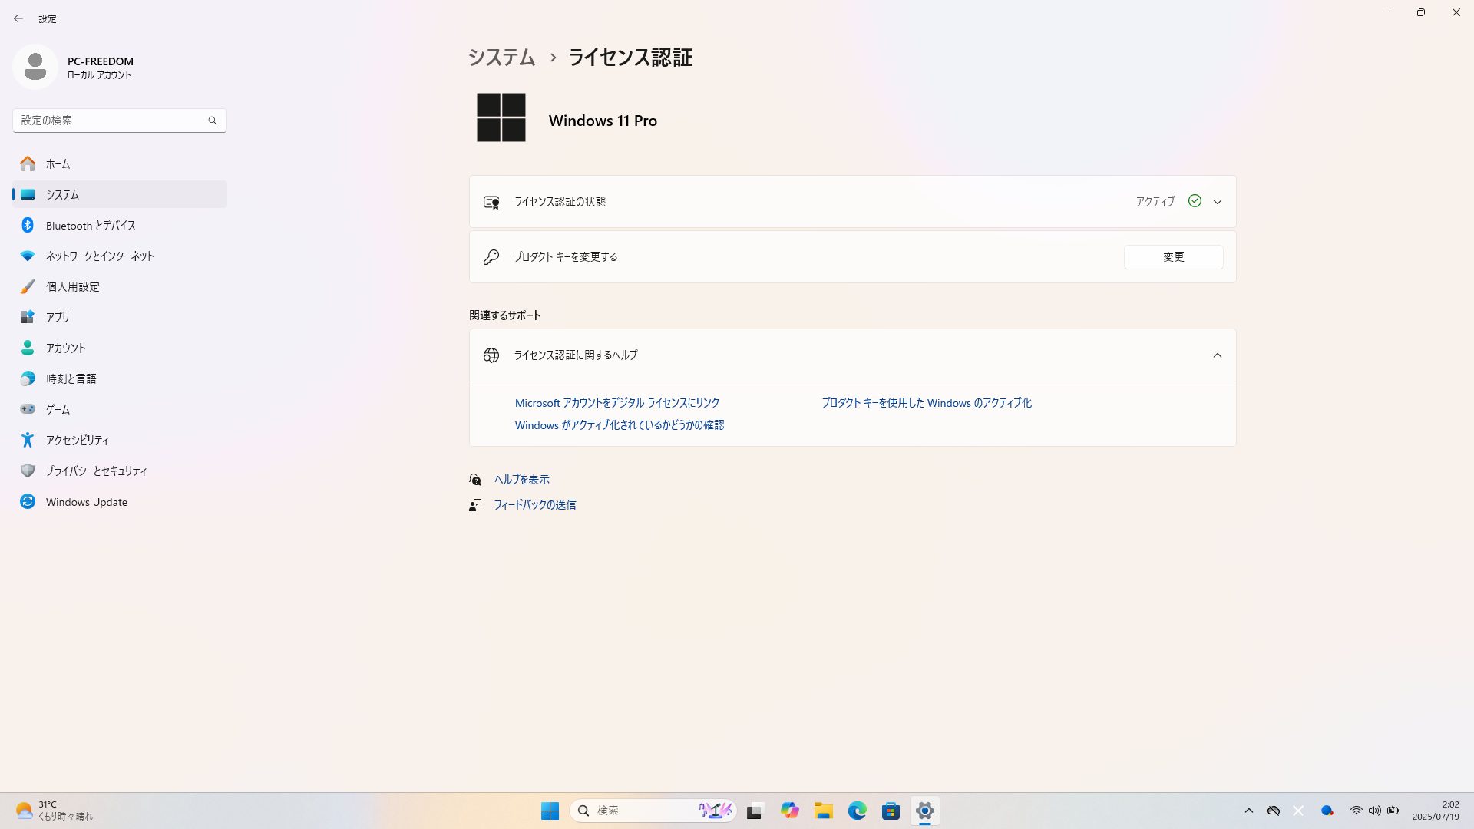Open the フィードバックの送信 link
The image size is (1474, 829).
[x=534, y=505]
